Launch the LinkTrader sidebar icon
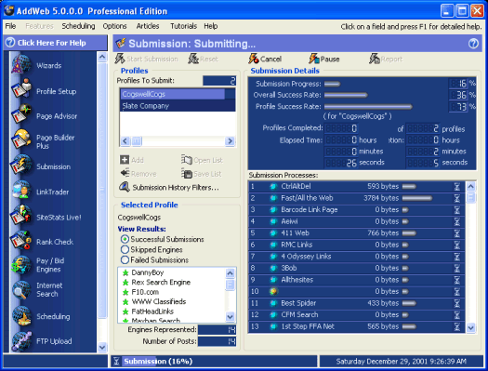488x371 pixels. click(x=21, y=191)
